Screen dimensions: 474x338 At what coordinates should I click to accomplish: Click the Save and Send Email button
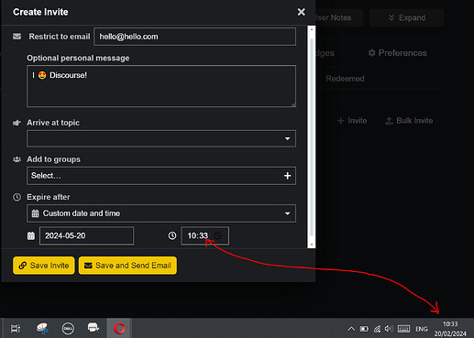tap(127, 266)
